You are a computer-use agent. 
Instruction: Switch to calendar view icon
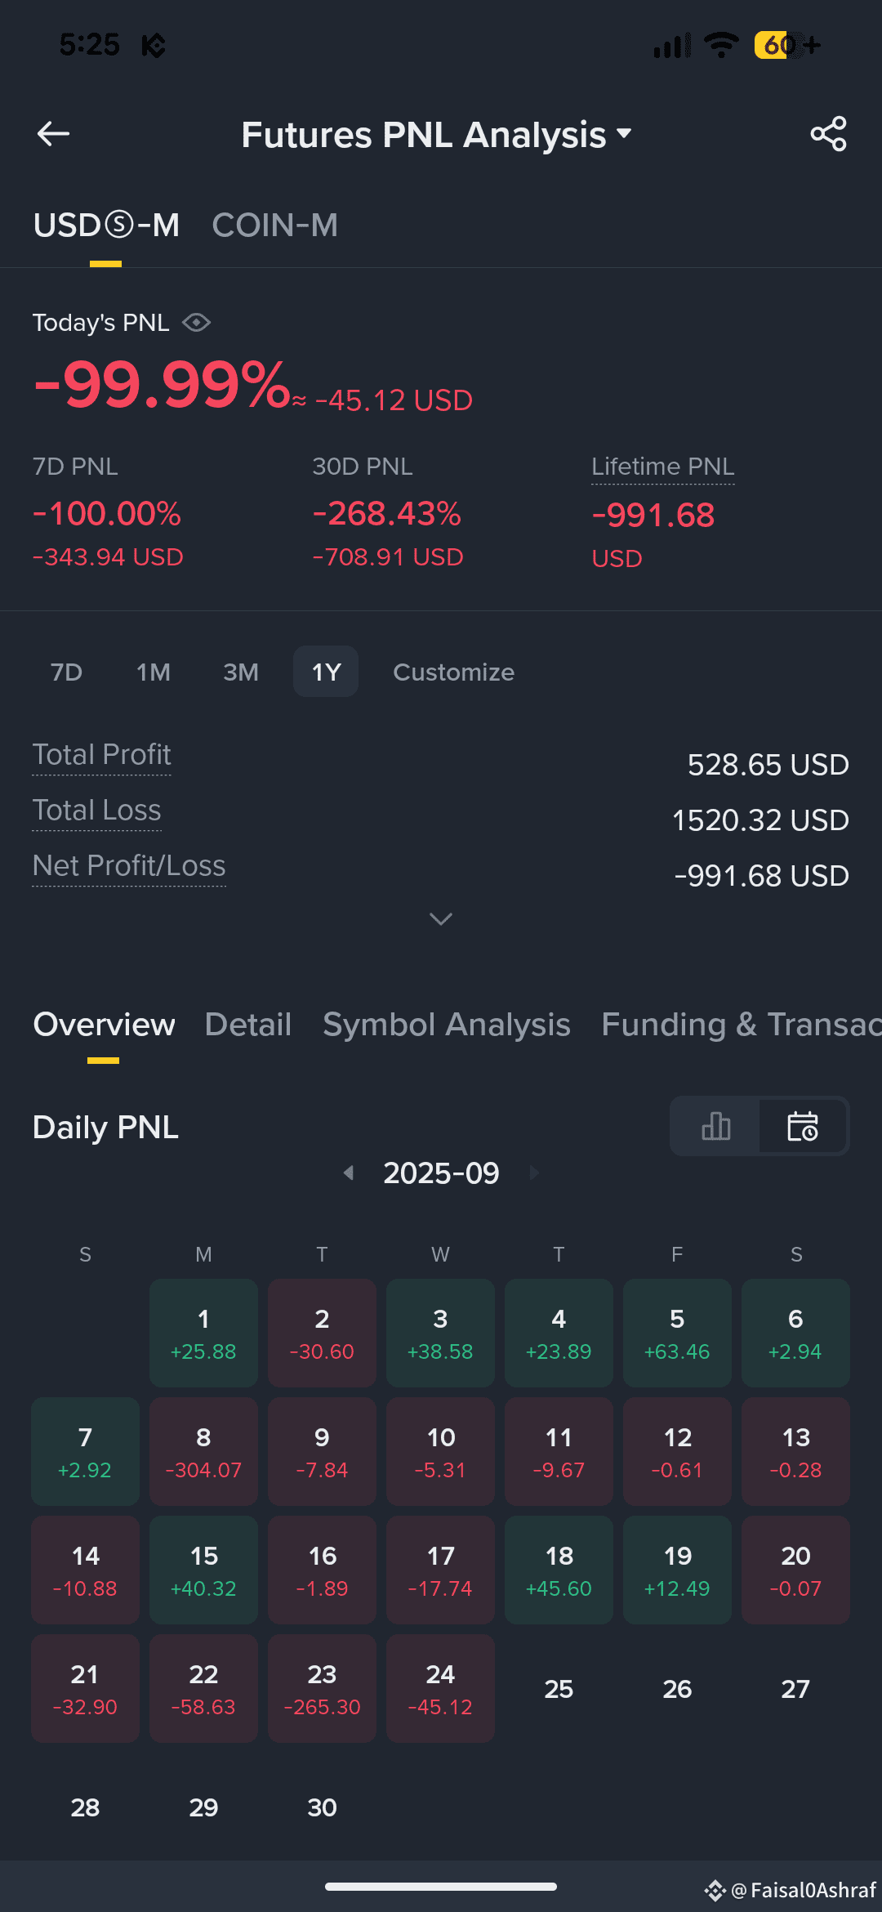click(x=803, y=1126)
